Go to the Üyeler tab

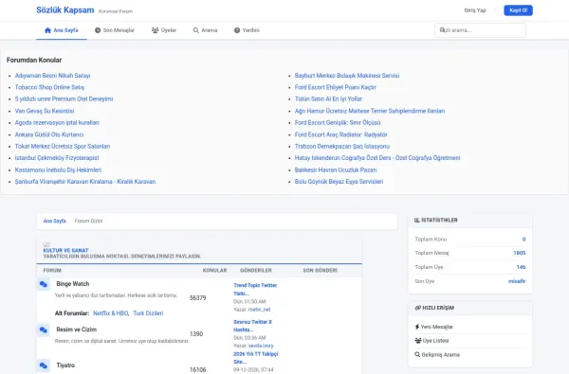(164, 30)
